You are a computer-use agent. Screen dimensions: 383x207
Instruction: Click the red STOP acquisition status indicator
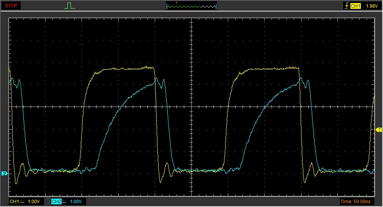click(x=12, y=6)
